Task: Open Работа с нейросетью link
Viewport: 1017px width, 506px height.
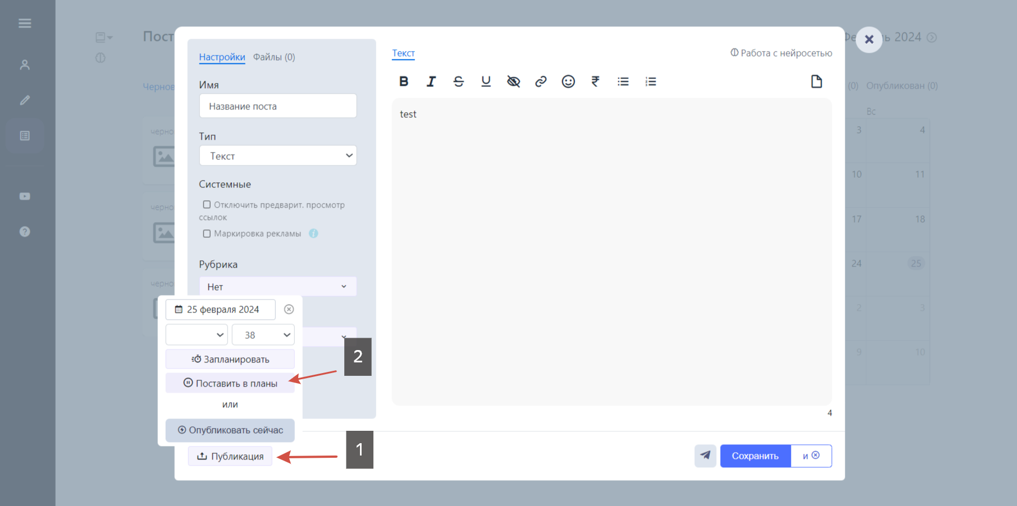Action: [781, 53]
